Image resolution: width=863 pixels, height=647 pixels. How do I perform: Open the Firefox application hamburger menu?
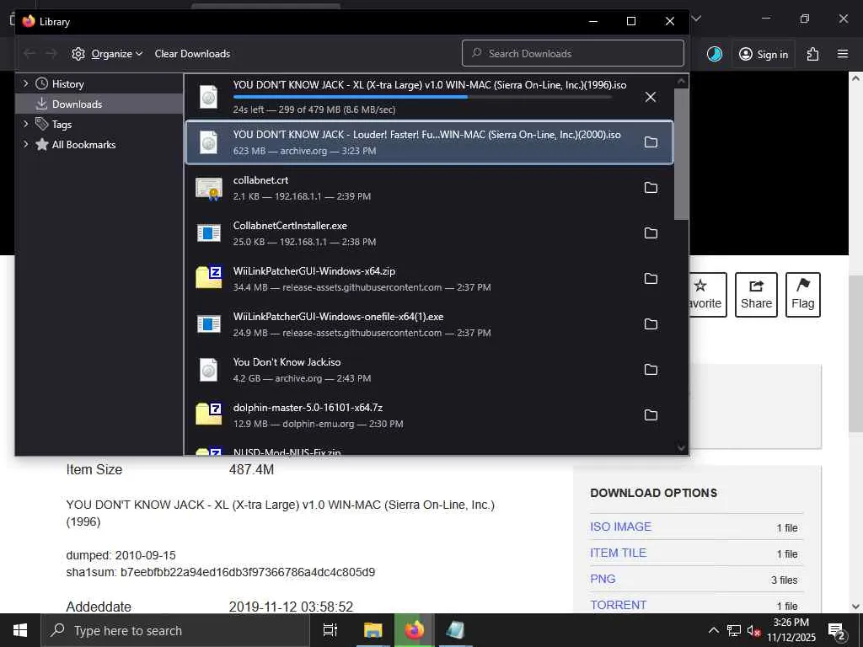(x=843, y=54)
